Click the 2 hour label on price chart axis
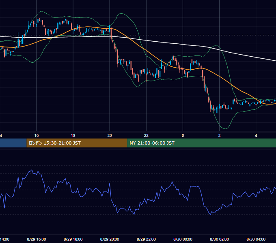This screenshot has height=243, width=276. click(x=219, y=136)
